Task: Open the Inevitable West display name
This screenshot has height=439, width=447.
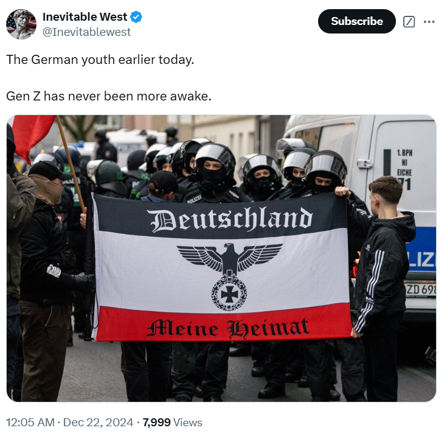Action: pos(85,17)
